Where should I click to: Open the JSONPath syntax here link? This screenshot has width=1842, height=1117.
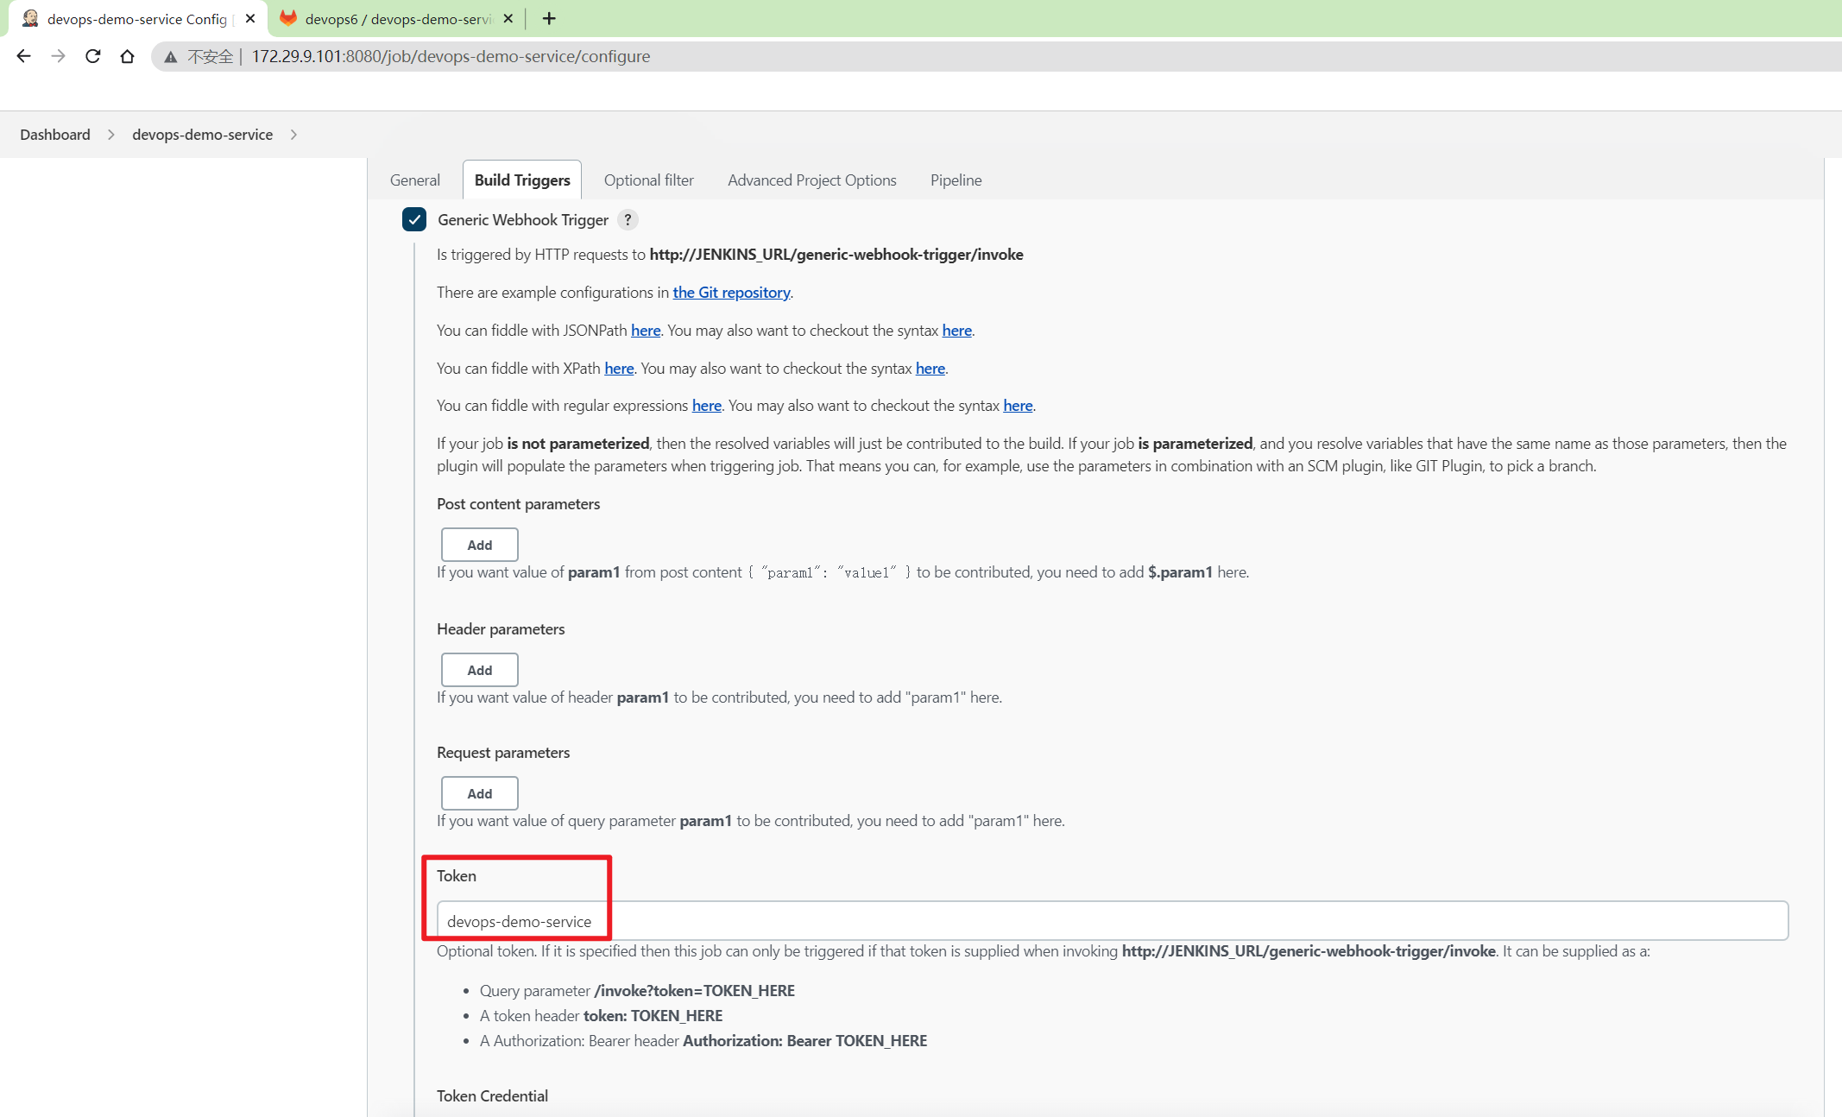click(x=956, y=331)
